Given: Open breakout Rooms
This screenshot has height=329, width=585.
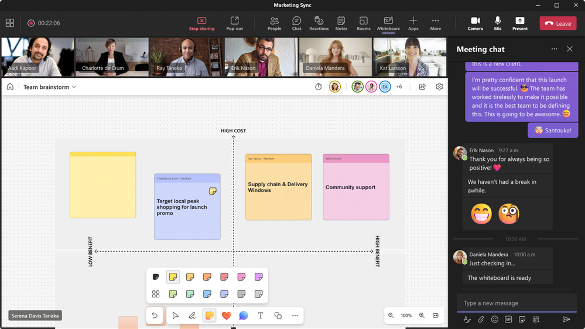Looking at the screenshot, I should 364,23.
